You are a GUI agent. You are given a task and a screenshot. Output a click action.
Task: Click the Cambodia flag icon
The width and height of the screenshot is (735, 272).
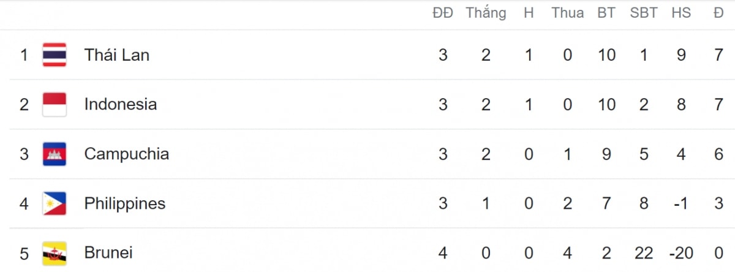(55, 154)
